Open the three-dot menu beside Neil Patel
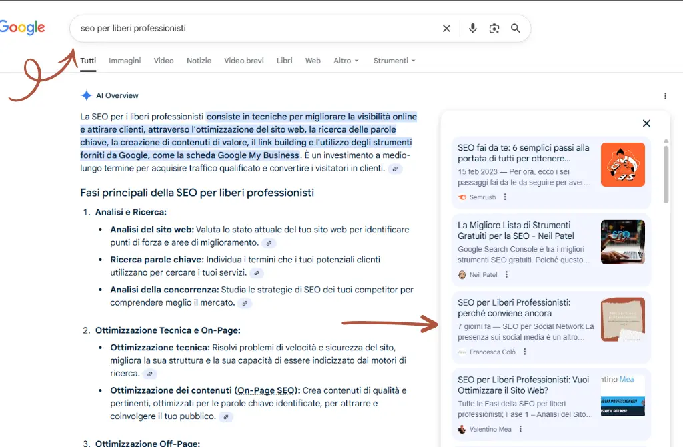This screenshot has width=683, height=447. coord(506,274)
